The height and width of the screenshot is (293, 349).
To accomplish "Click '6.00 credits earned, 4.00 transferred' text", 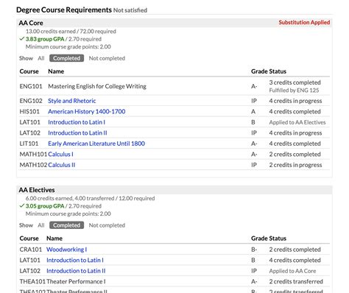I will click(x=70, y=198).
